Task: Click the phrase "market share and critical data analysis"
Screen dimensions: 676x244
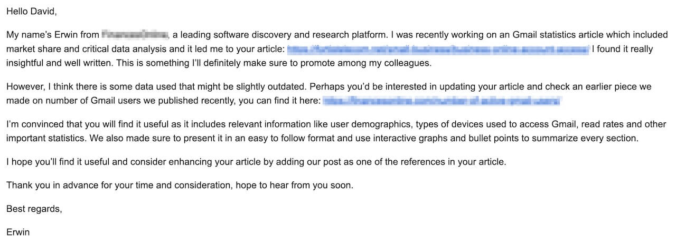Action: [82, 50]
